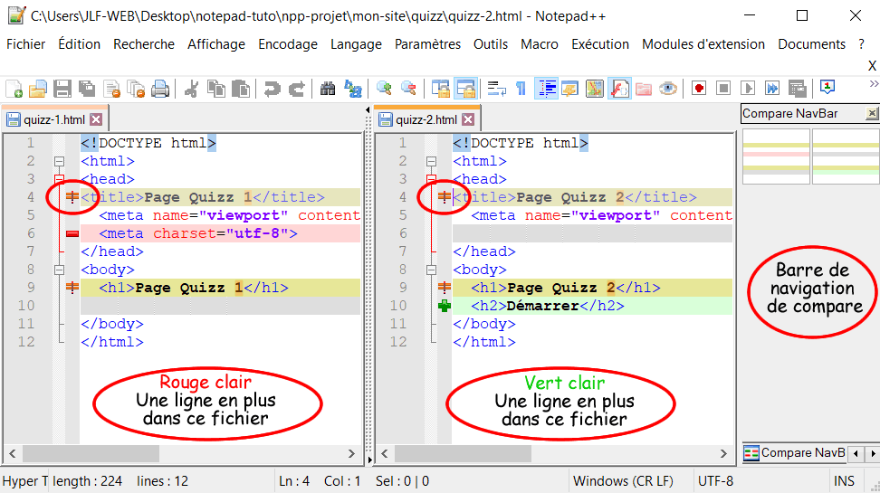Click the Paste toolbar icon

click(240, 89)
